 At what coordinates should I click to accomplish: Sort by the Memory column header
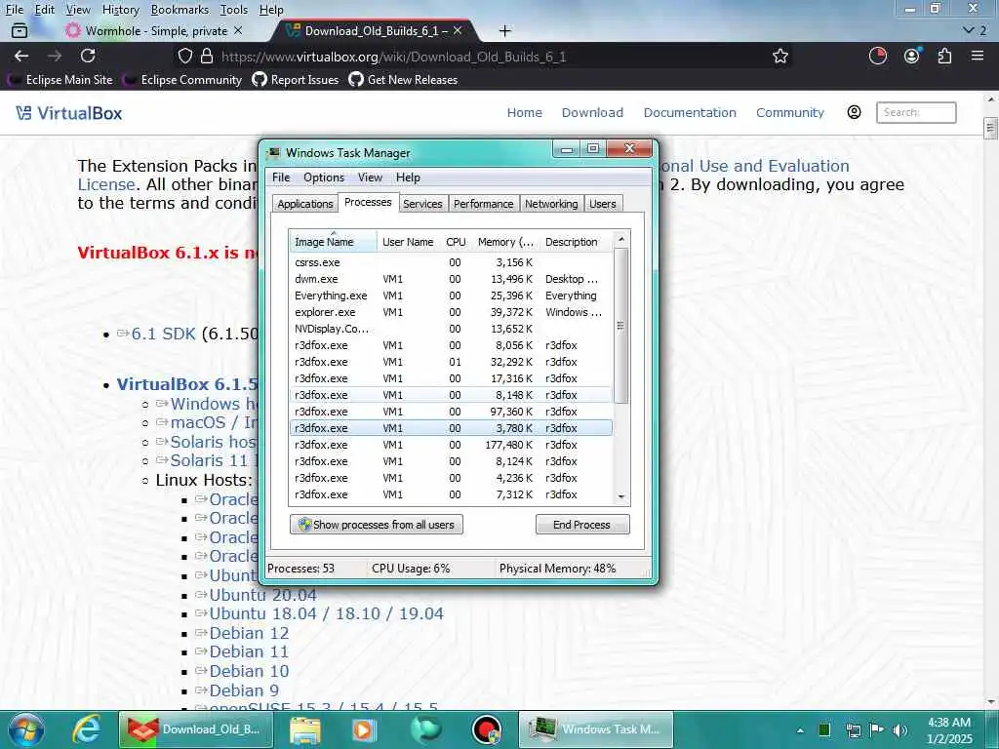coord(506,242)
